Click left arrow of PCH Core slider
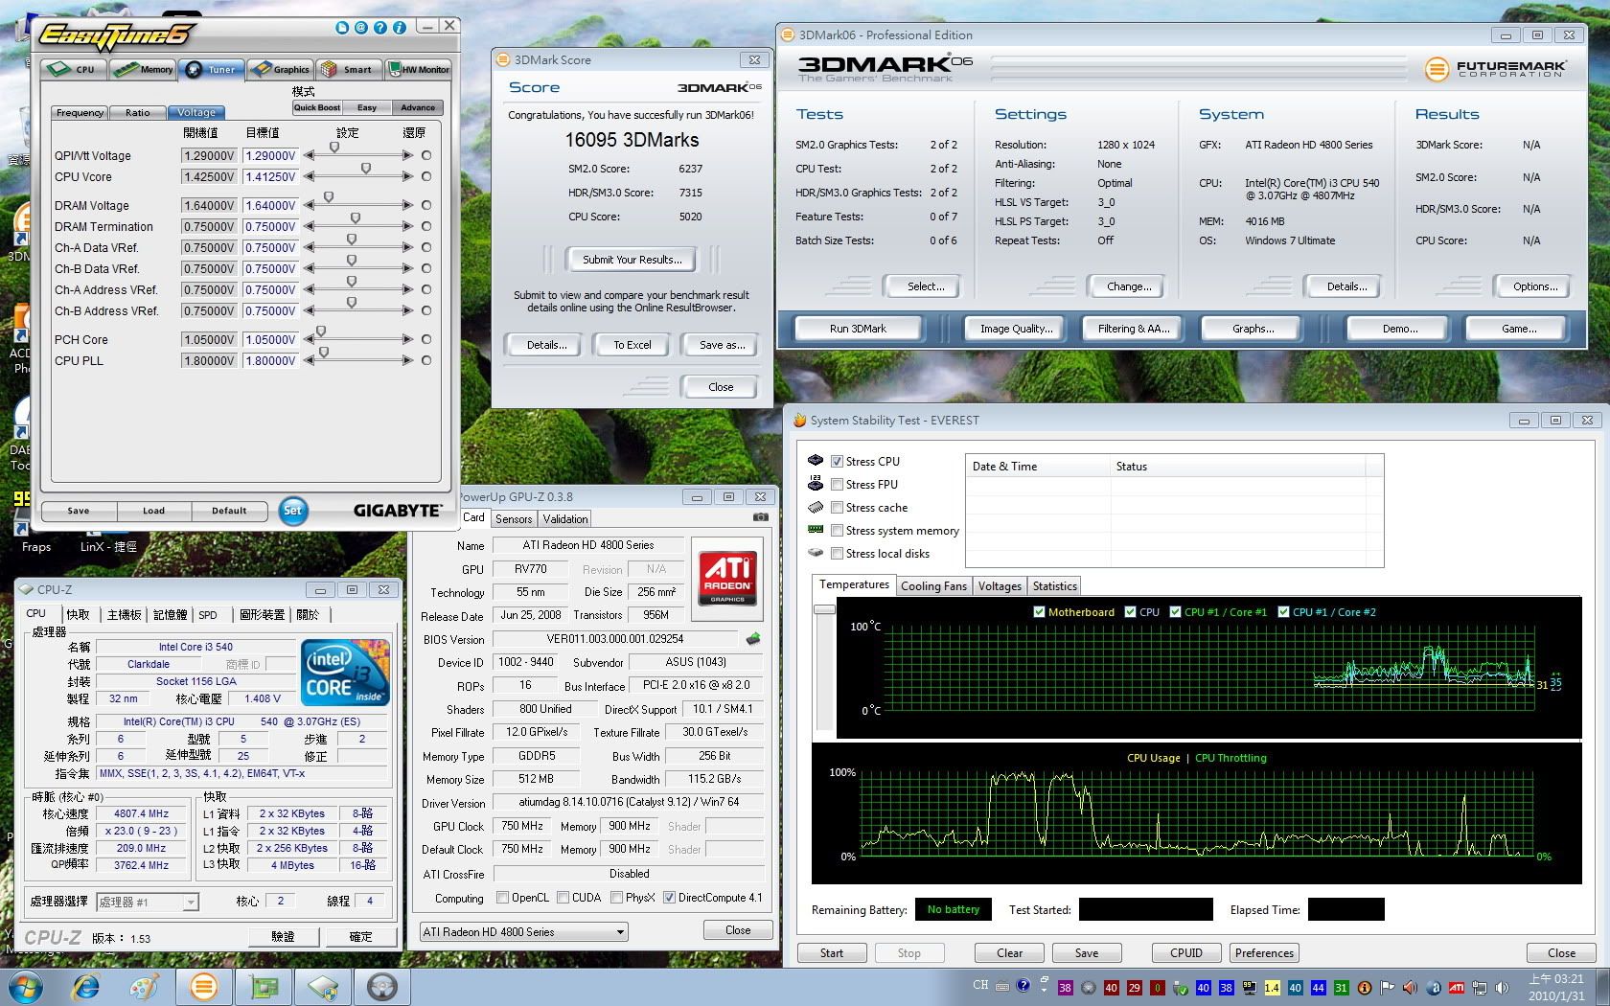Image resolution: width=1610 pixels, height=1006 pixels. 309,340
